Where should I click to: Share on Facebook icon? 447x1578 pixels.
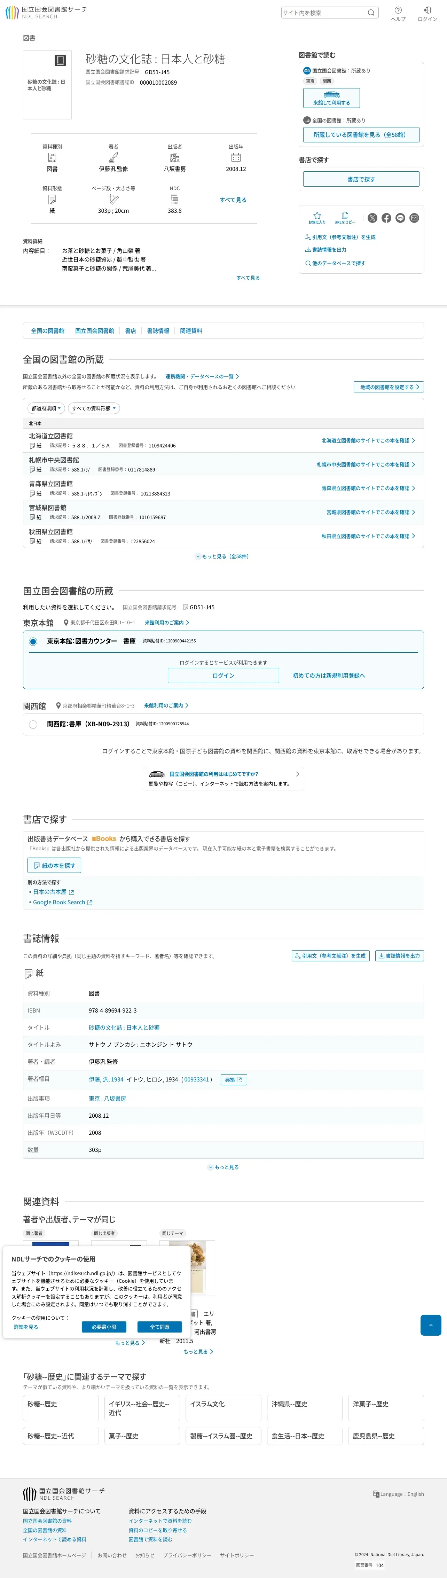point(386,218)
